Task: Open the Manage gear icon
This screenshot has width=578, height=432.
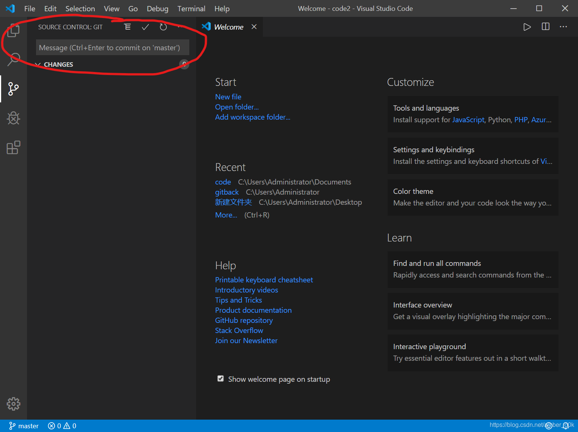Action: click(x=14, y=404)
